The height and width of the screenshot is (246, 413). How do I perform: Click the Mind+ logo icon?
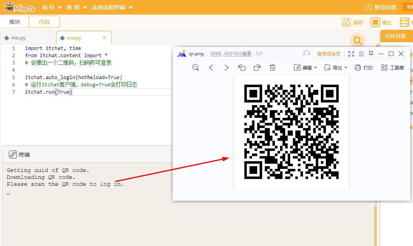(20, 7)
